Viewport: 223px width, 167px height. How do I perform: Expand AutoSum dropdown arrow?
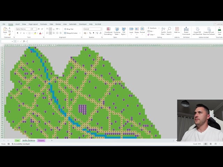click(159, 28)
